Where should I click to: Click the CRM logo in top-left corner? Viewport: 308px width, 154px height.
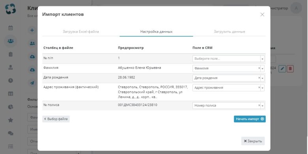pos(10,9)
